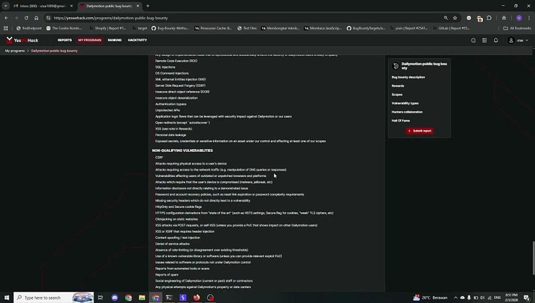The width and height of the screenshot is (535, 303).
Task: Click the My programs breadcrumb link
Action: (15, 50)
